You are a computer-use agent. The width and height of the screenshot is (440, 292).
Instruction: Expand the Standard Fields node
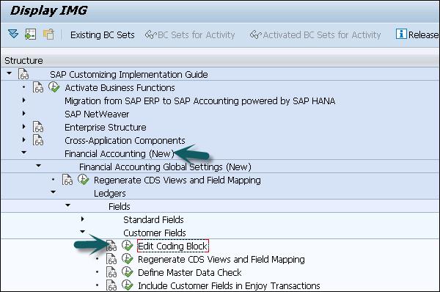[x=82, y=219]
